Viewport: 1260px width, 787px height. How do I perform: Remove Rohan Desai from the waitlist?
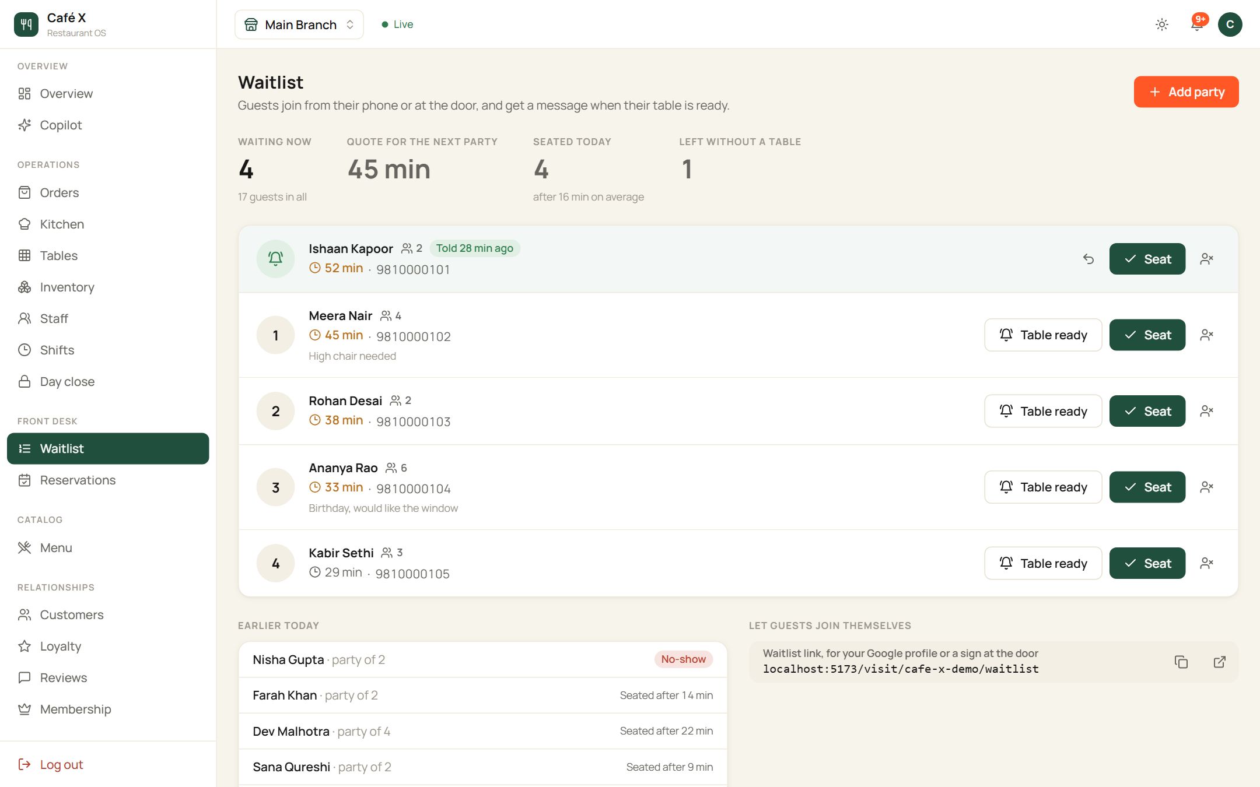(x=1206, y=411)
